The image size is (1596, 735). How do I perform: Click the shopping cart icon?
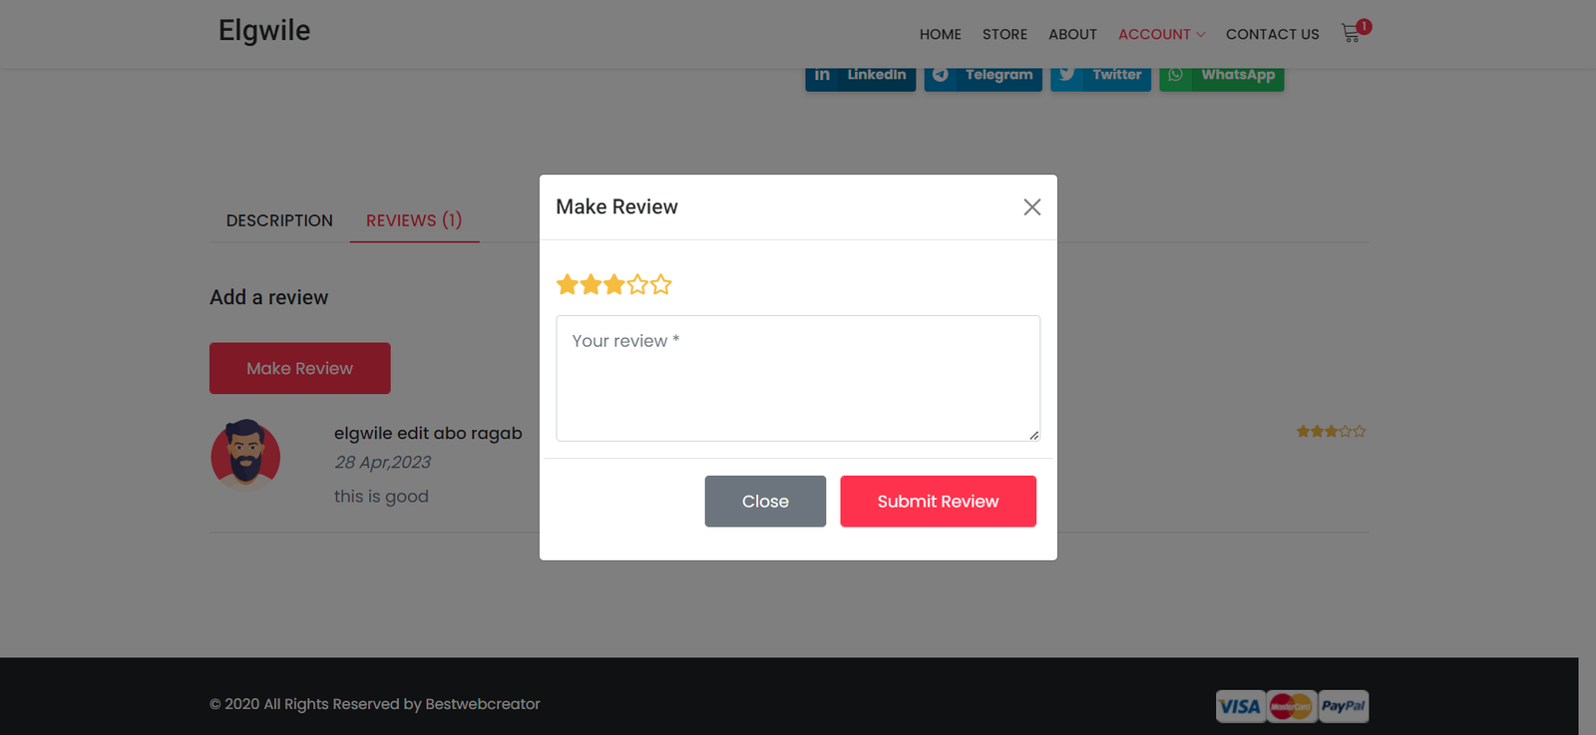coord(1351,34)
